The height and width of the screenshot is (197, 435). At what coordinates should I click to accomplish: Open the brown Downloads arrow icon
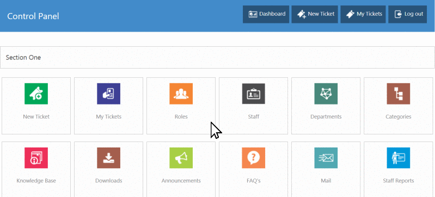pyautogui.click(x=108, y=158)
